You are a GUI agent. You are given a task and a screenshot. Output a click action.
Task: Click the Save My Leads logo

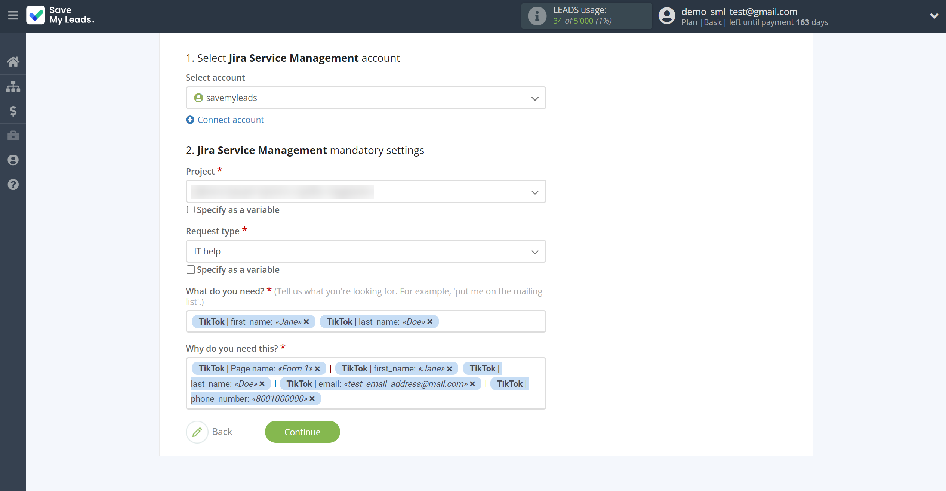pos(60,15)
